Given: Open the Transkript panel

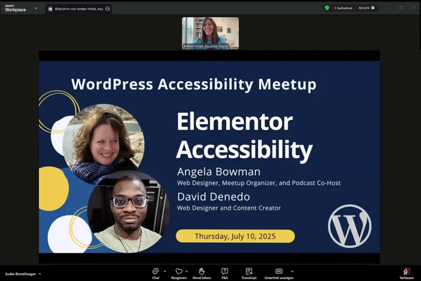Looking at the screenshot, I should click(249, 274).
